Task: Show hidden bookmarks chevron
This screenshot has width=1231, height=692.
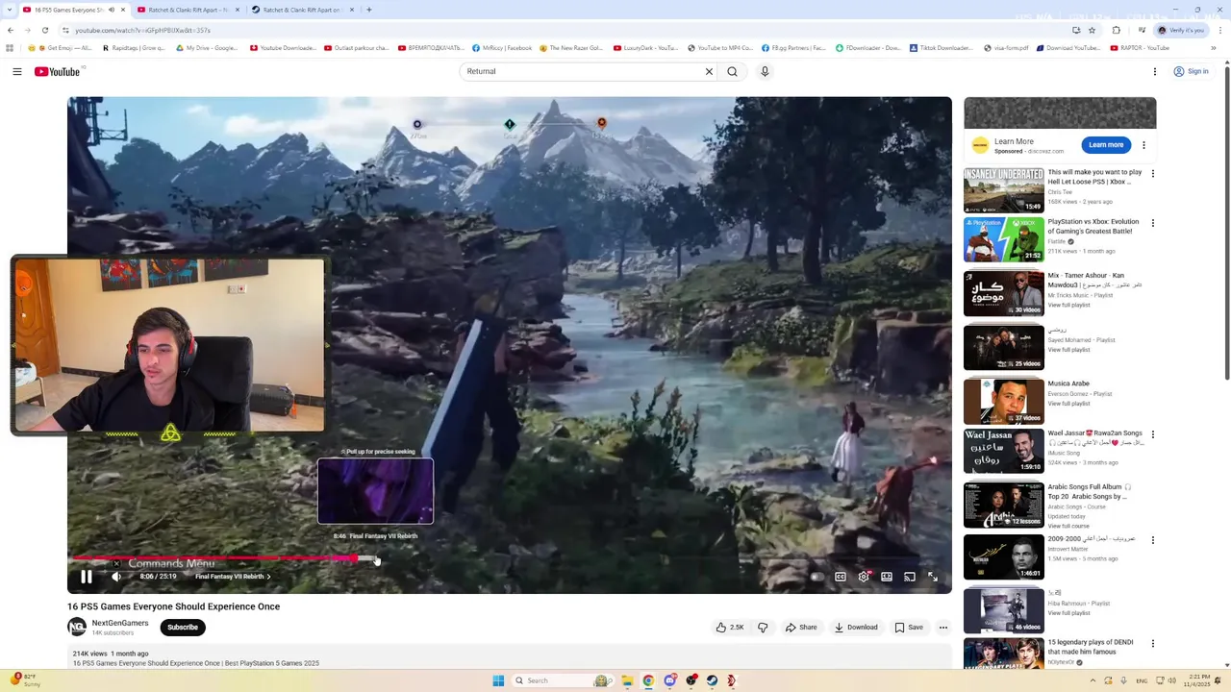Action: click(1214, 47)
